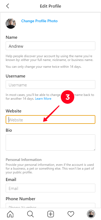Click the Phone Number input field

tap(51, 205)
